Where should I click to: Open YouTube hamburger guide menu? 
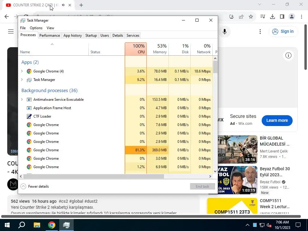(x=11, y=31)
